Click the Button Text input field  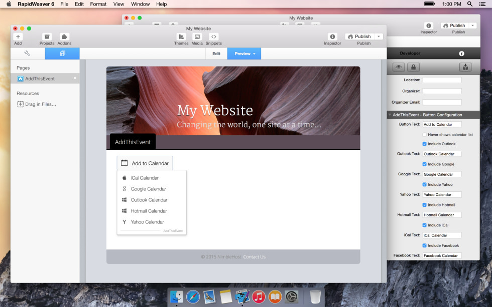[442, 125]
